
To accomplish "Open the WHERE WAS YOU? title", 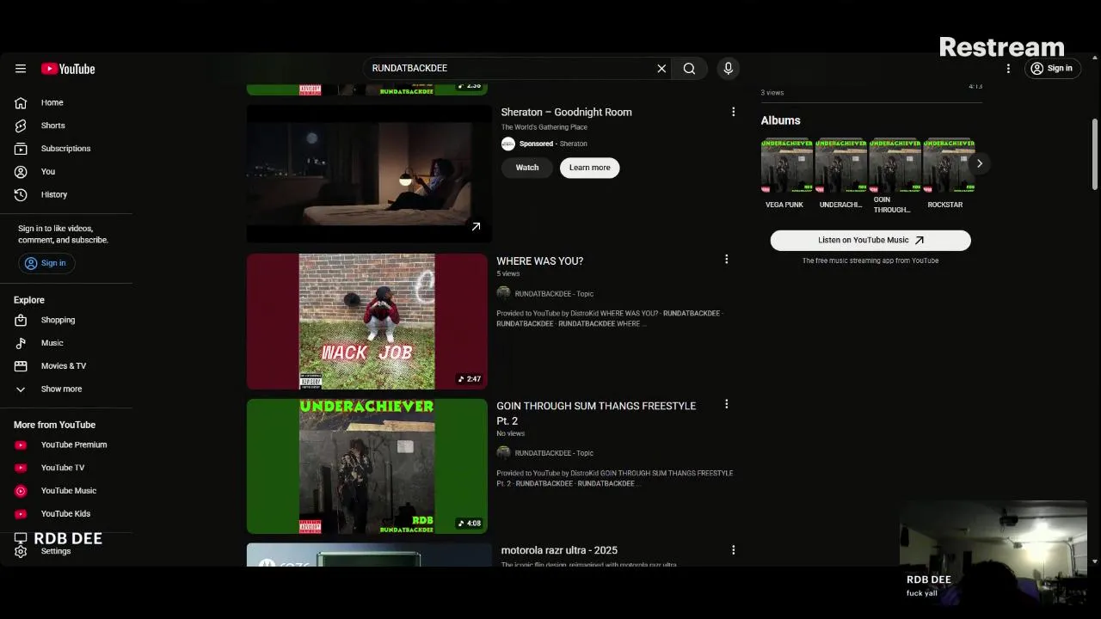I will (x=539, y=261).
